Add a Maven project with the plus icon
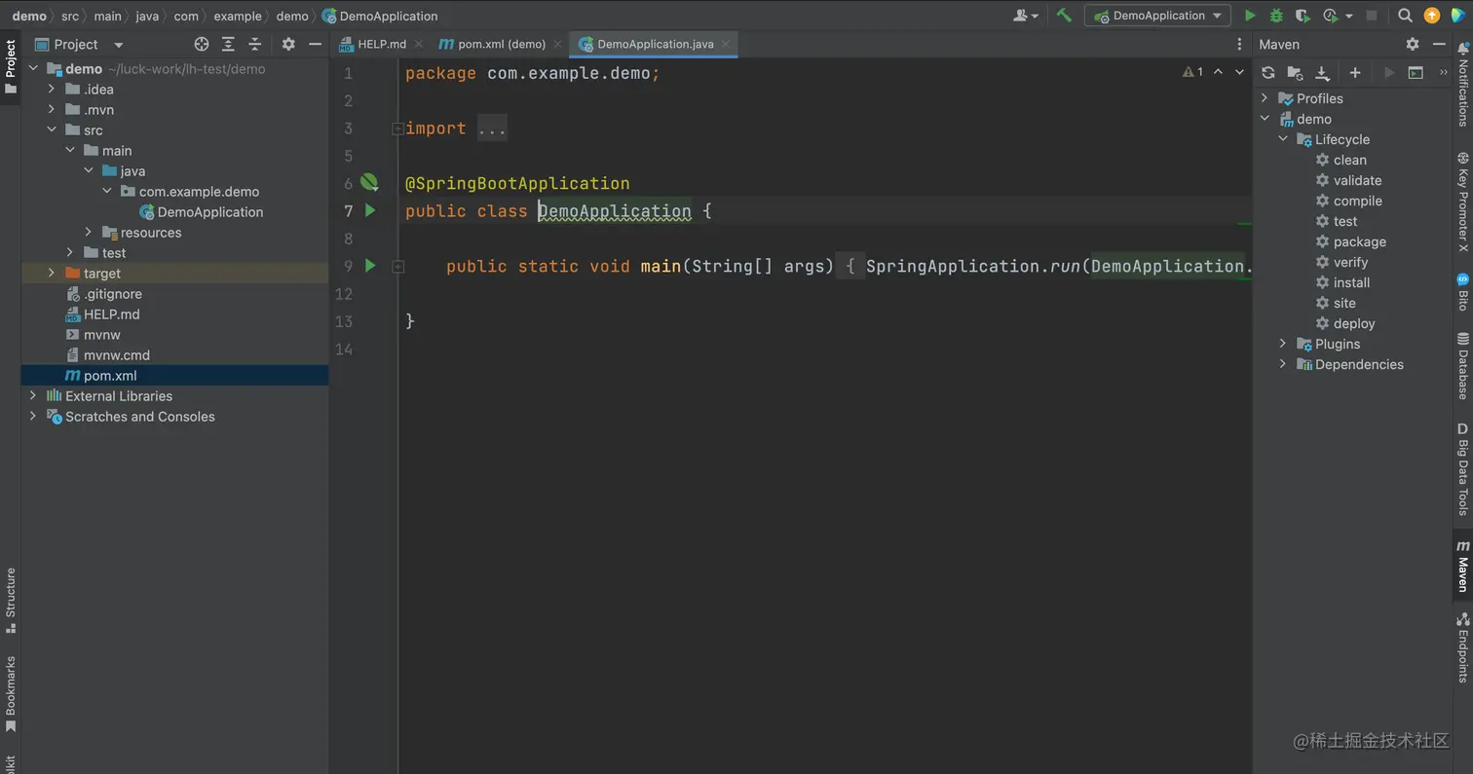The image size is (1473, 774). tap(1354, 72)
